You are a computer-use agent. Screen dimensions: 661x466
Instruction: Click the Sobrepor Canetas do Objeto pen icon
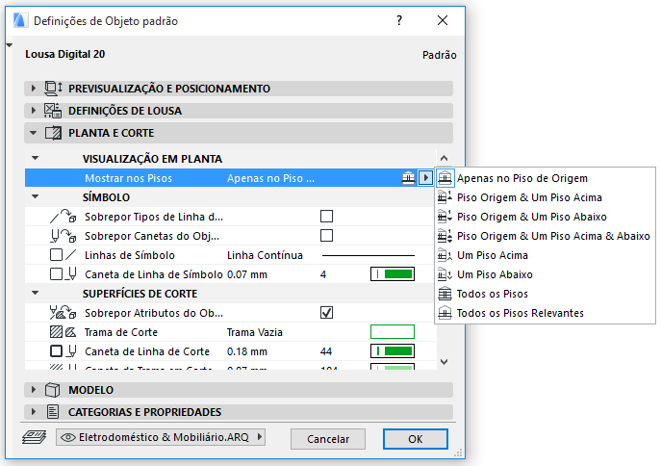[x=63, y=236]
